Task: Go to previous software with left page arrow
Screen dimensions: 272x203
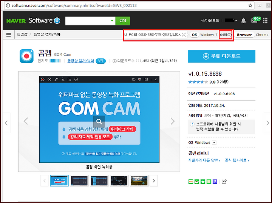Action: [6, 123]
